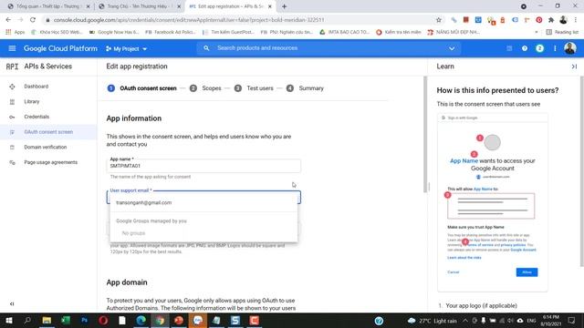
Task: Open the main navigation hamburger menu
Action: click(12, 48)
